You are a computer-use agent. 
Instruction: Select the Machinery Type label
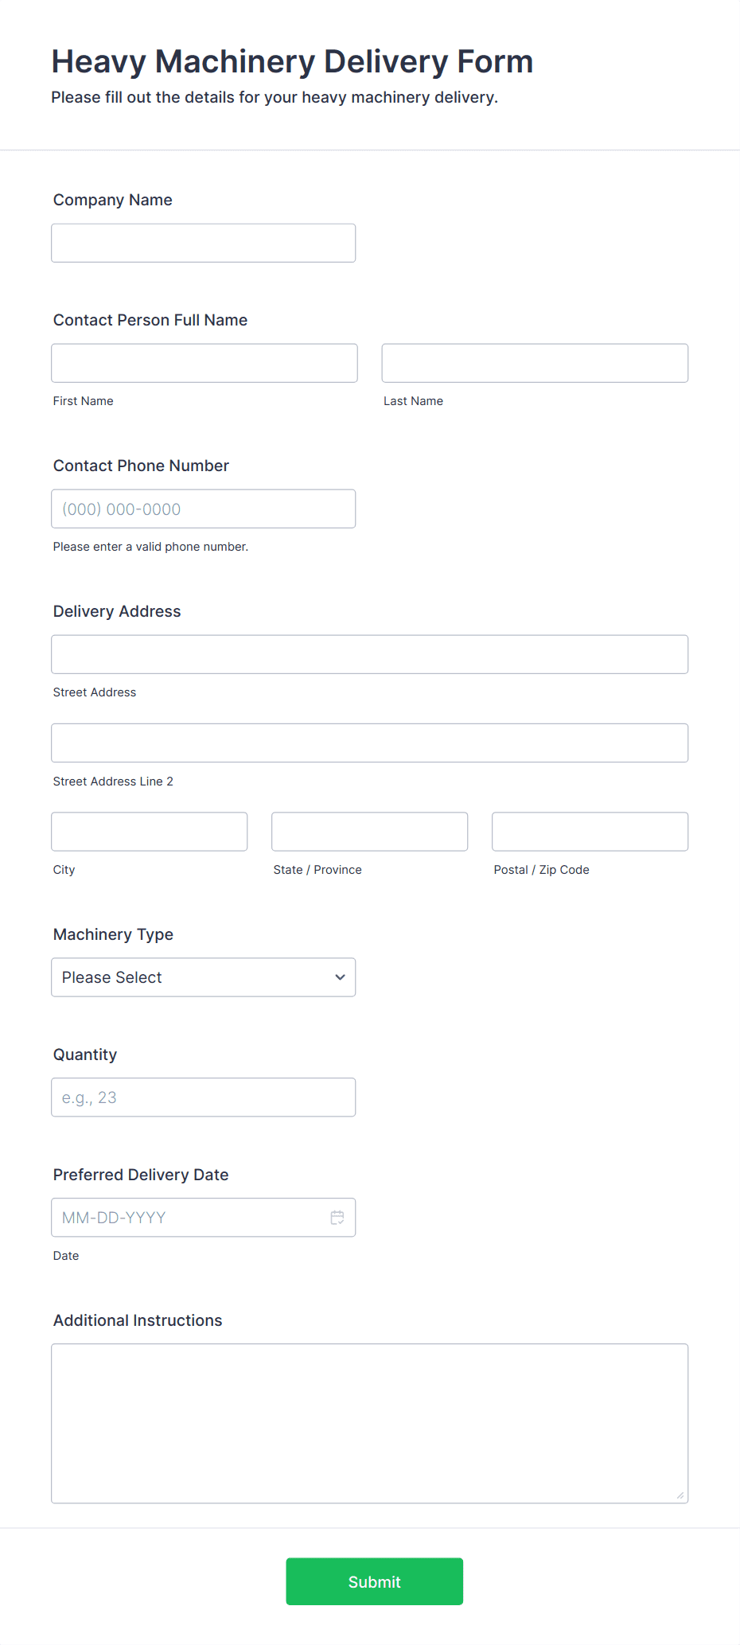(113, 934)
